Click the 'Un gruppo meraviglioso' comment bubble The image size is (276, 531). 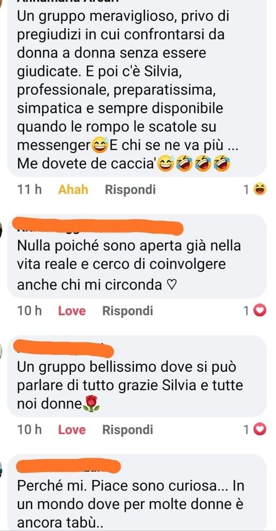click(x=137, y=88)
